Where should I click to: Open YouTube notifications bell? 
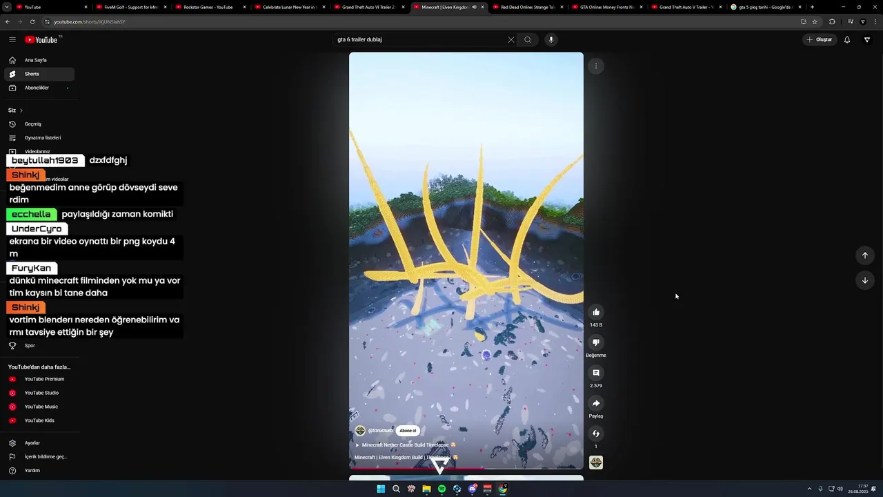point(847,39)
